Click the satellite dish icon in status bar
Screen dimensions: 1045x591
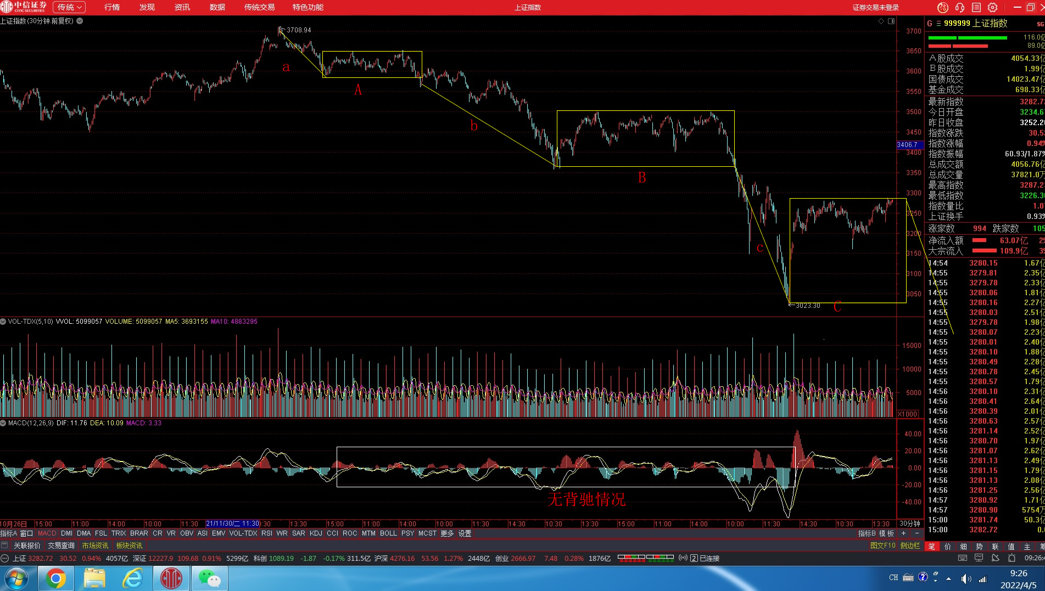996,558
